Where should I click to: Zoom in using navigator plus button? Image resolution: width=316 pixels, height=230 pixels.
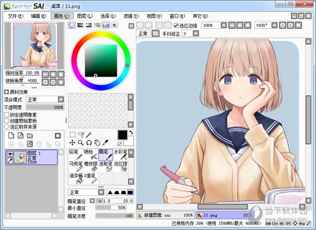tap(53, 74)
